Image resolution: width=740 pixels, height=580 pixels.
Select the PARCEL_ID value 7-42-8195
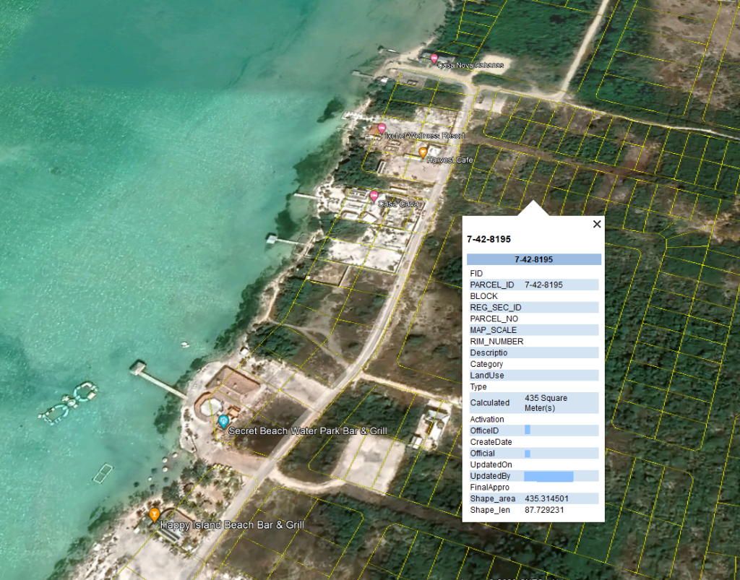tap(543, 285)
